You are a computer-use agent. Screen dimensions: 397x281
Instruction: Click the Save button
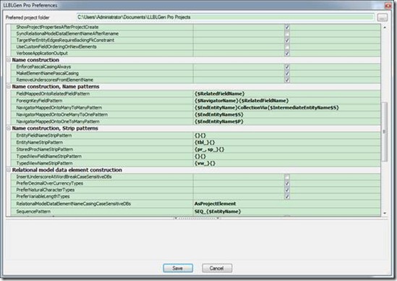178,268
